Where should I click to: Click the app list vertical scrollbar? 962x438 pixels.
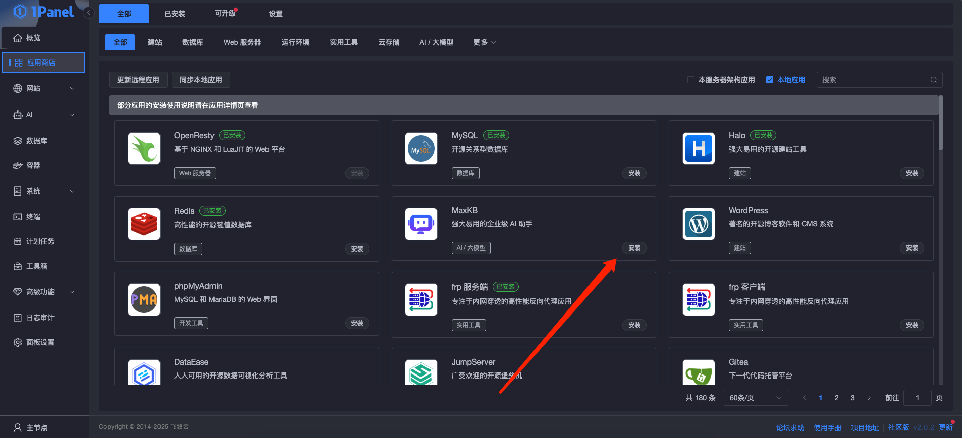coord(941,123)
